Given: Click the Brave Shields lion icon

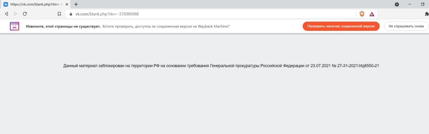Looking at the screenshot, I should (x=362, y=14).
